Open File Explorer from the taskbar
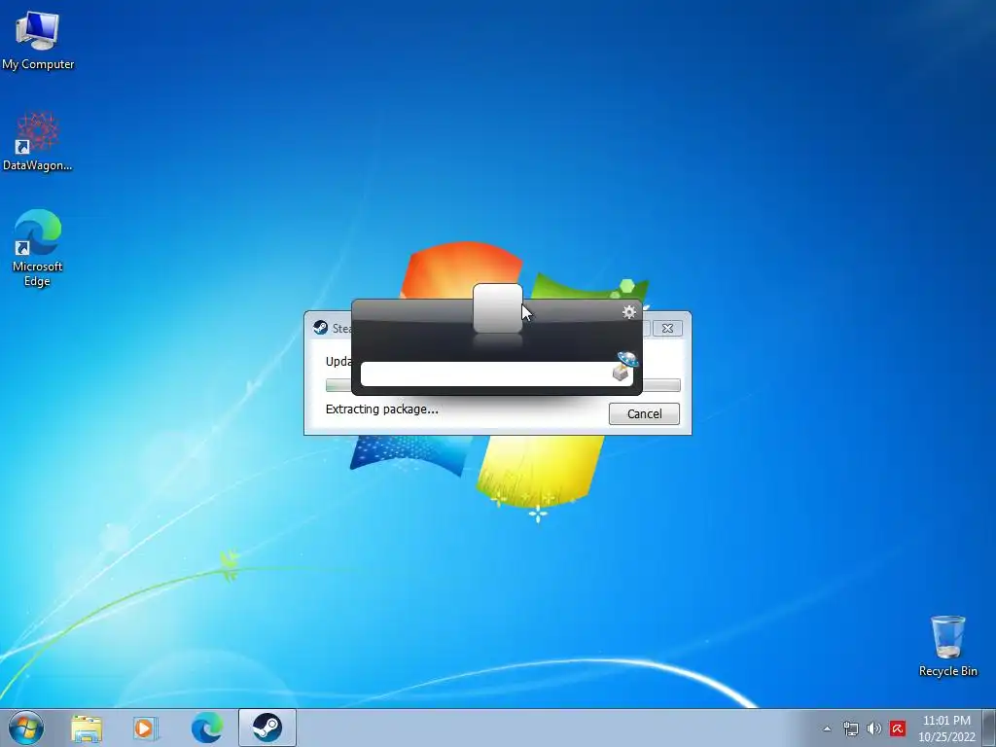Screen dimensions: 996x747 tap(87, 729)
